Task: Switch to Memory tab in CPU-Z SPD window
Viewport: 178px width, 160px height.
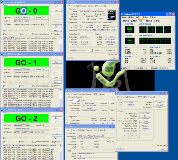Action: (x=90, y=94)
